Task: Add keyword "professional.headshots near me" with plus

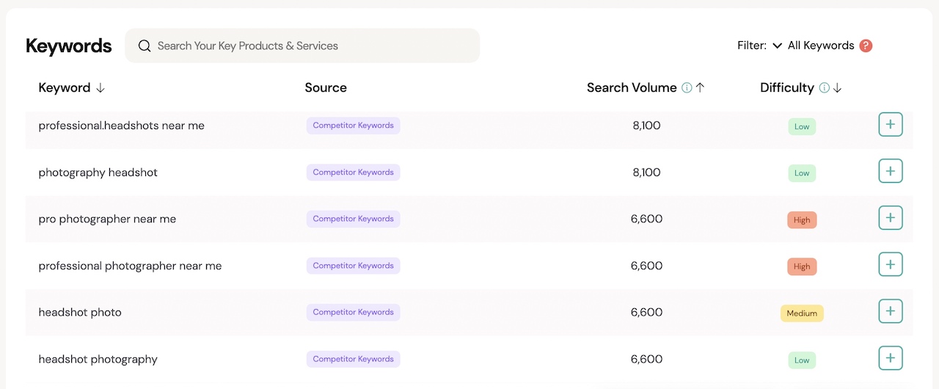Action: (890, 125)
